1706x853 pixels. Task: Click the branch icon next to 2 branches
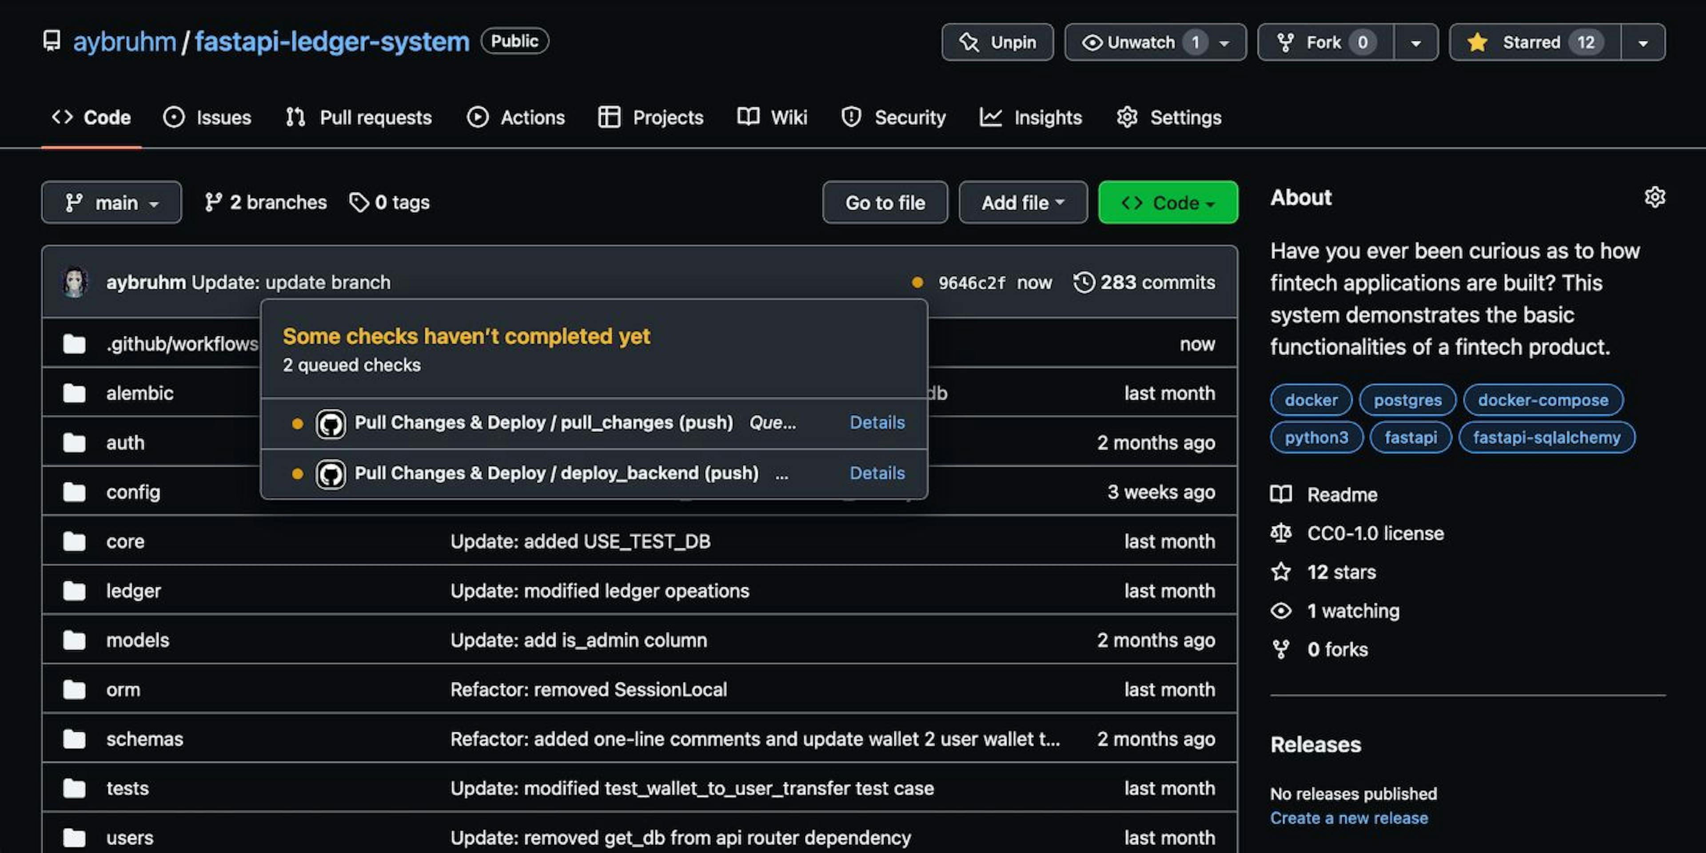coord(213,203)
